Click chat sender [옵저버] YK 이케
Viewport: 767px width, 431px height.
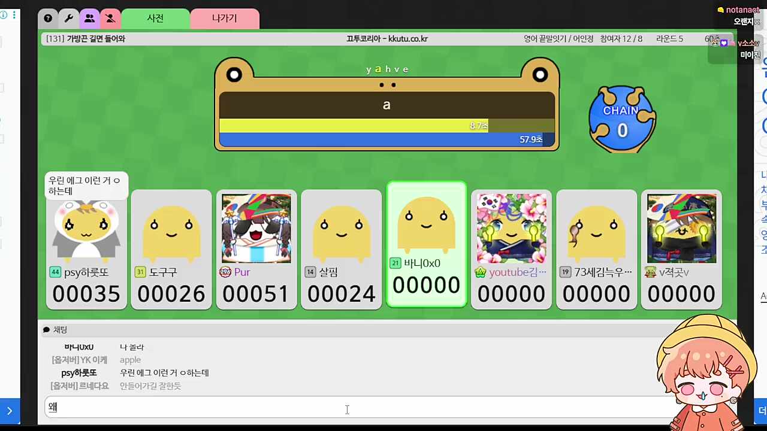[x=80, y=360]
